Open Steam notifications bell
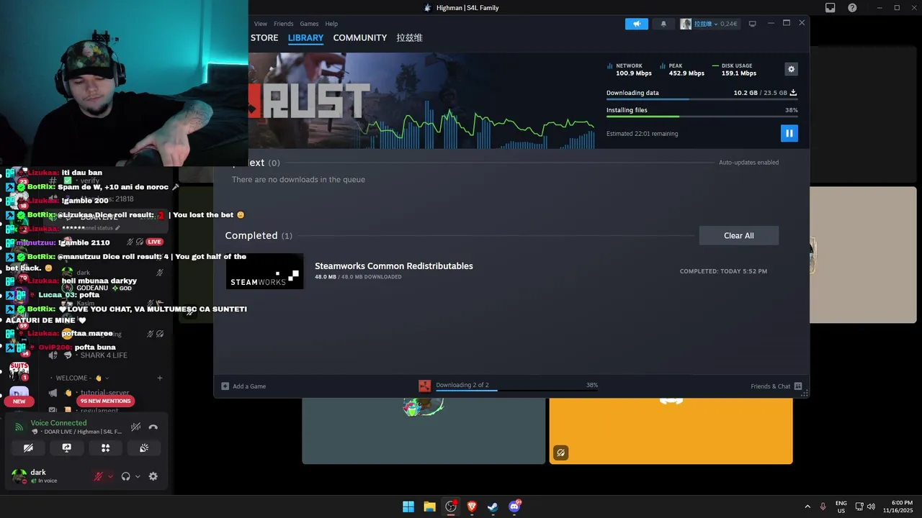 [x=663, y=24]
